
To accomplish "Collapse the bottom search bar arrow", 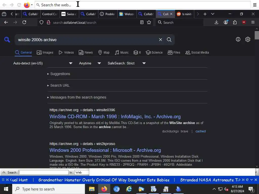I will pos(4,172).
